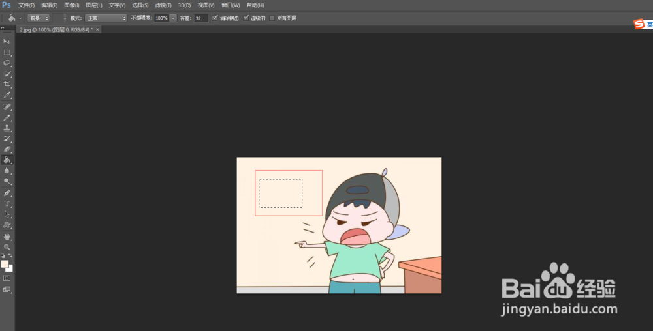Open the 帮助(H) menu
Viewport: 653px width, 331px height.
[x=255, y=5]
